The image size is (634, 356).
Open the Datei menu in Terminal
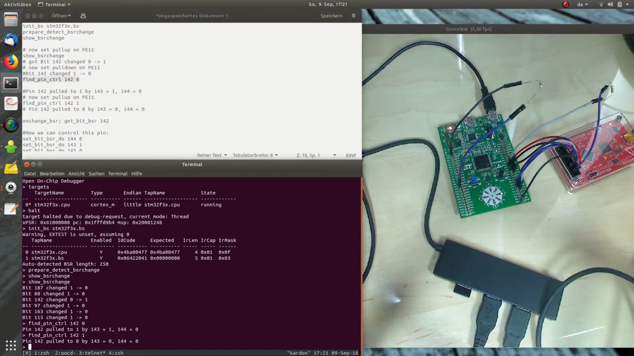pos(30,174)
